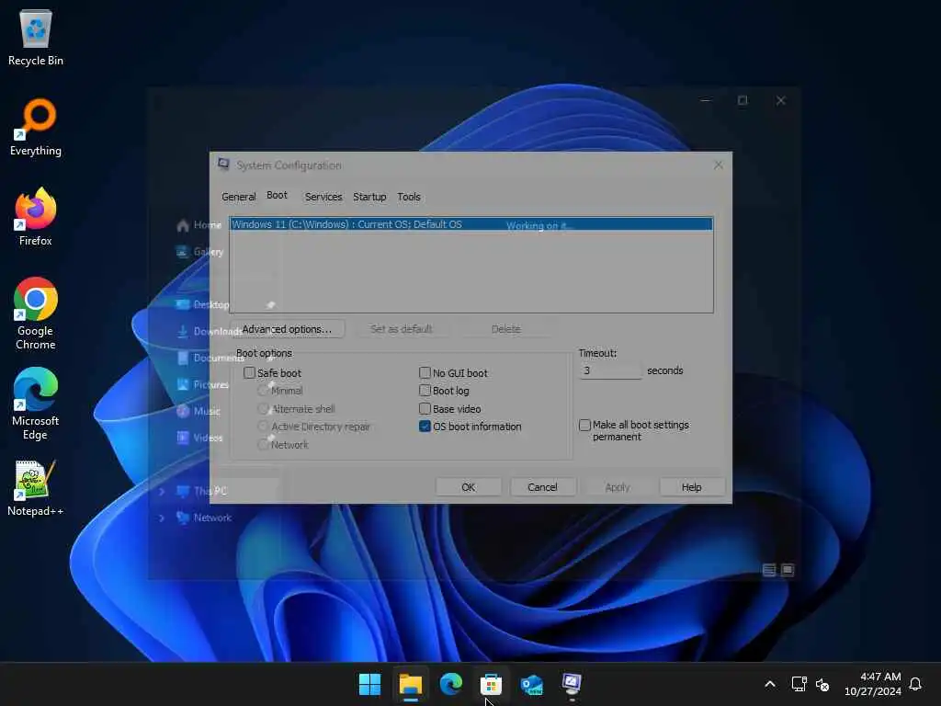941x706 pixels.
Task: Switch File Explorer to large icons view
Action: tap(788, 570)
